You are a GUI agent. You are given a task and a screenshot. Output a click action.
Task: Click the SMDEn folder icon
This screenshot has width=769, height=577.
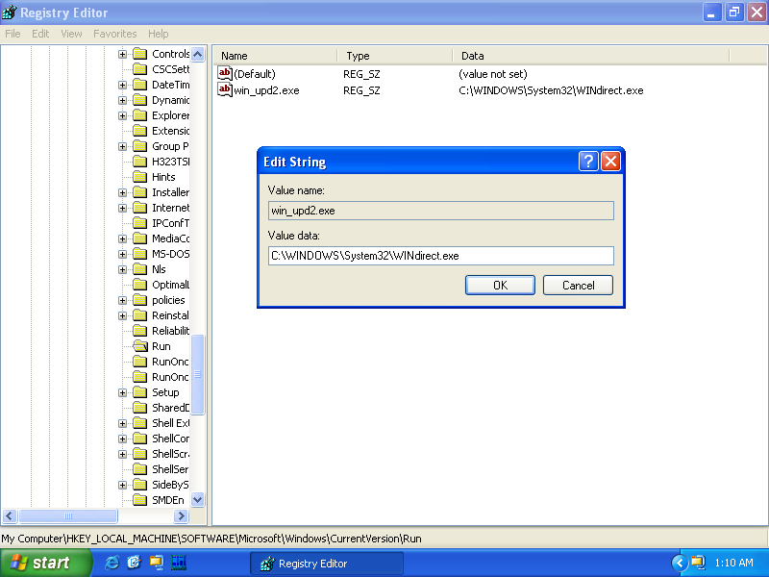tap(140, 500)
